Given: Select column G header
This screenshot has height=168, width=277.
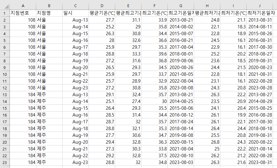Looking at the screenshot, I should point(181,6).
